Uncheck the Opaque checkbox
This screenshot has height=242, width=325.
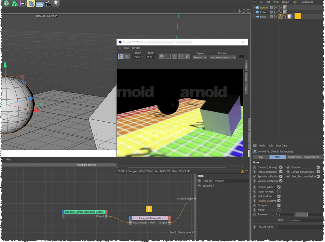pyautogui.click(x=279, y=205)
